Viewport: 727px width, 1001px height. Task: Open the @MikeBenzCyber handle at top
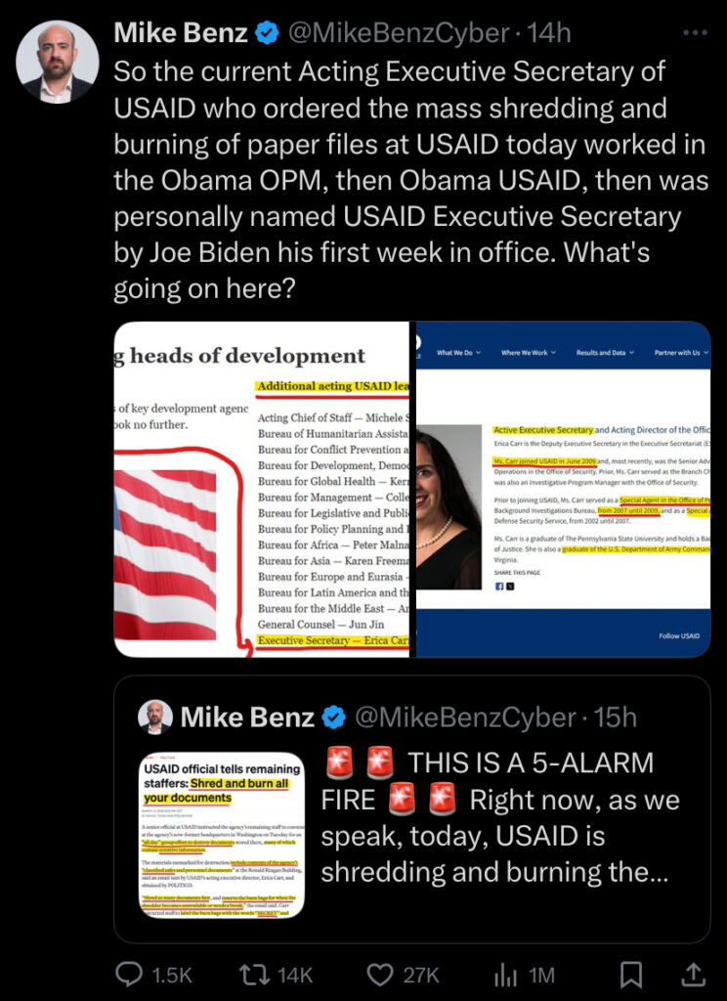[x=399, y=33]
